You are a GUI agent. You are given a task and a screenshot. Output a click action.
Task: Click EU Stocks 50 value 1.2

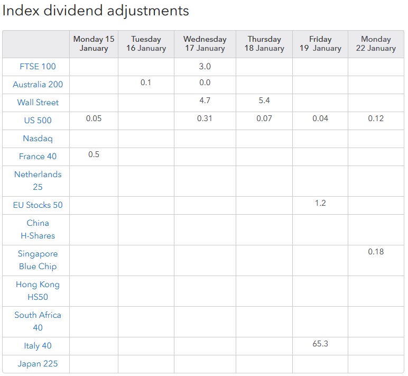point(320,203)
